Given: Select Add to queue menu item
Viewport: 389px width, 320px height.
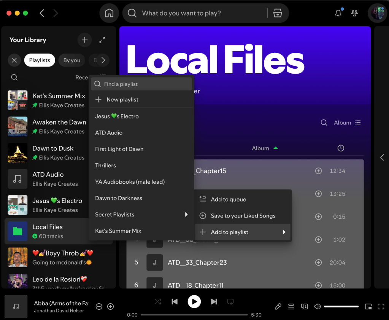Looking at the screenshot, I should [229, 199].
